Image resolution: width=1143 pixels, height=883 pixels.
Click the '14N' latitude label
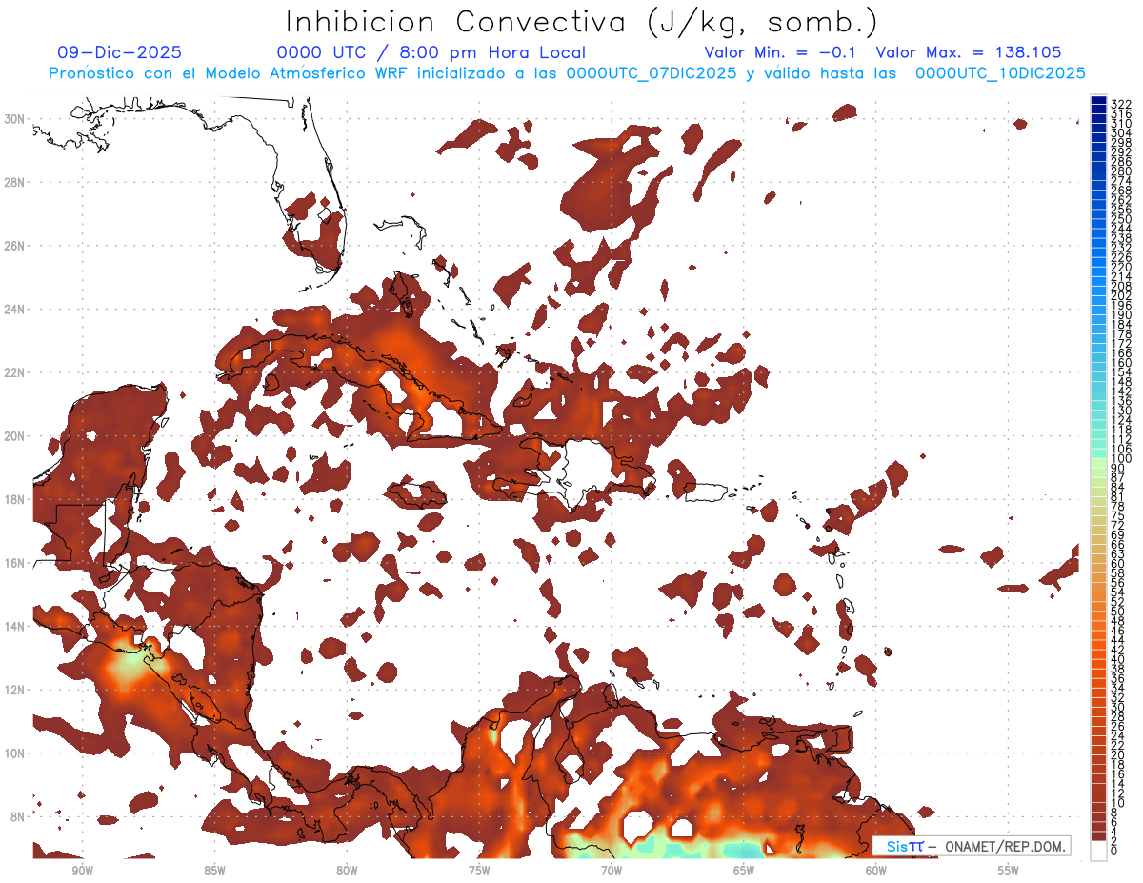[x=16, y=627]
